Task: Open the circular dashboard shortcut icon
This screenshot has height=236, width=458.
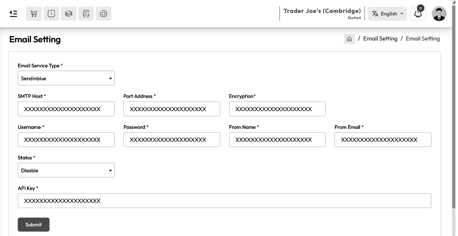Action: tap(104, 14)
